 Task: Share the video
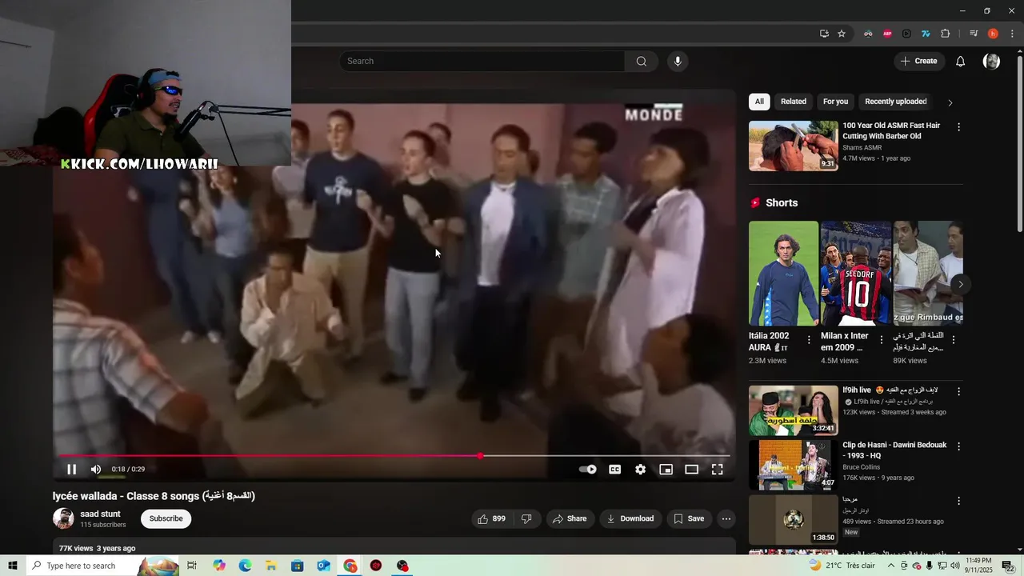[x=570, y=518]
